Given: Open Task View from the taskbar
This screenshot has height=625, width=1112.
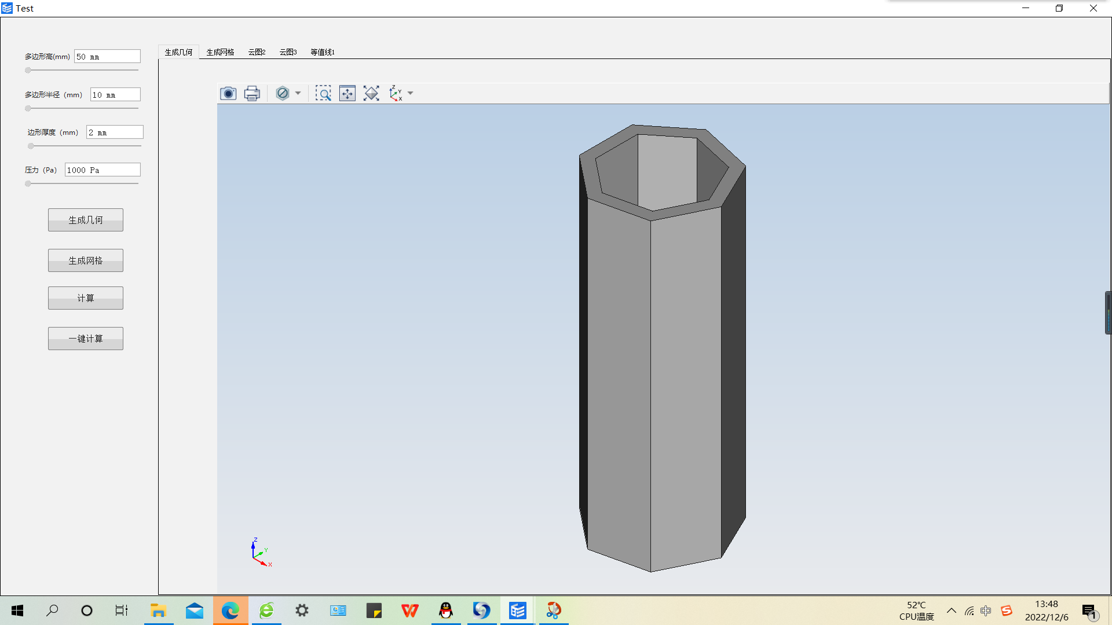Looking at the screenshot, I should click(121, 611).
